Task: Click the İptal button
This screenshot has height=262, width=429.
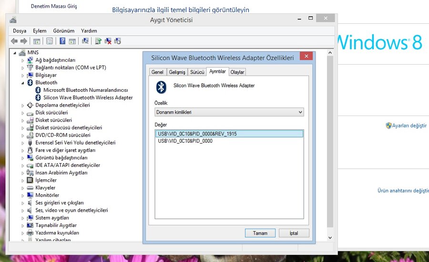Action: coord(294,233)
